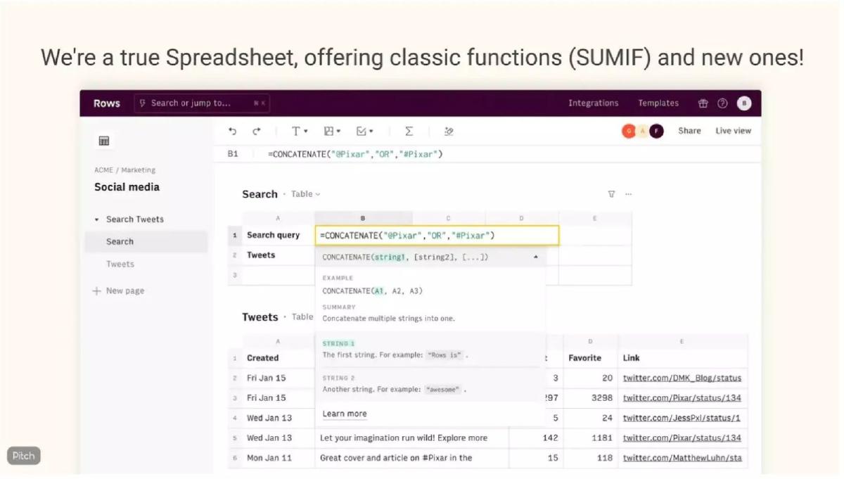The width and height of the screenshot is (844, 479).
Task: Click the favorite value 1181 cell
Action: point(590,438)
